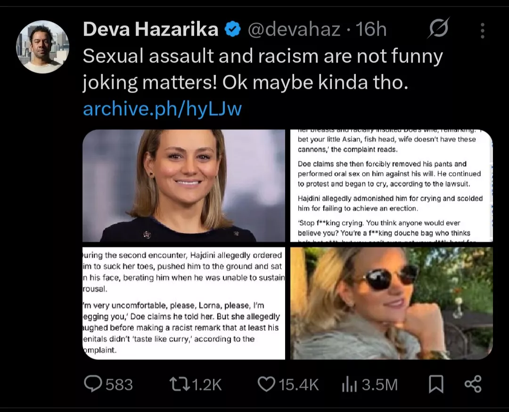Open bottom-right photo with sunglasses

(x=391, y=303)
